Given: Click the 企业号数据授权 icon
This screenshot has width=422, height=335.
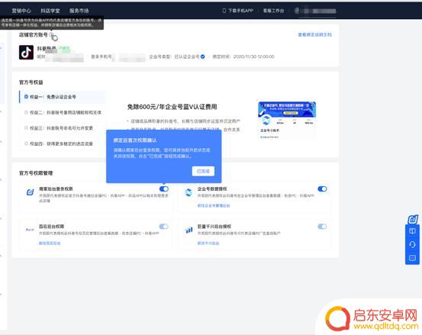Looking at the screenshot, I should tap(188, 192).
